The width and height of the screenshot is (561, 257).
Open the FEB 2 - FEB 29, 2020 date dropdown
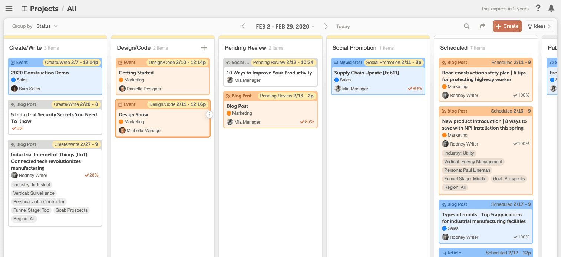[285, 26]
